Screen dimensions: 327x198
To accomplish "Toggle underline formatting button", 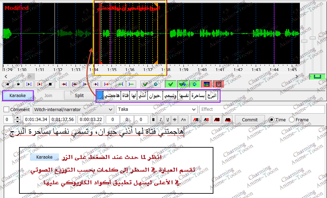I will pyautogui.click(x=168, y=120).
